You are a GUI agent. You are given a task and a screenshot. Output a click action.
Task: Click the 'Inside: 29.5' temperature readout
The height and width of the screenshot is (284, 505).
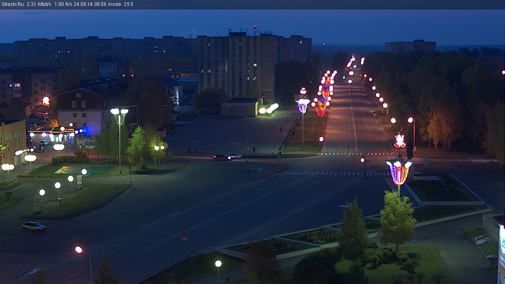121,4
